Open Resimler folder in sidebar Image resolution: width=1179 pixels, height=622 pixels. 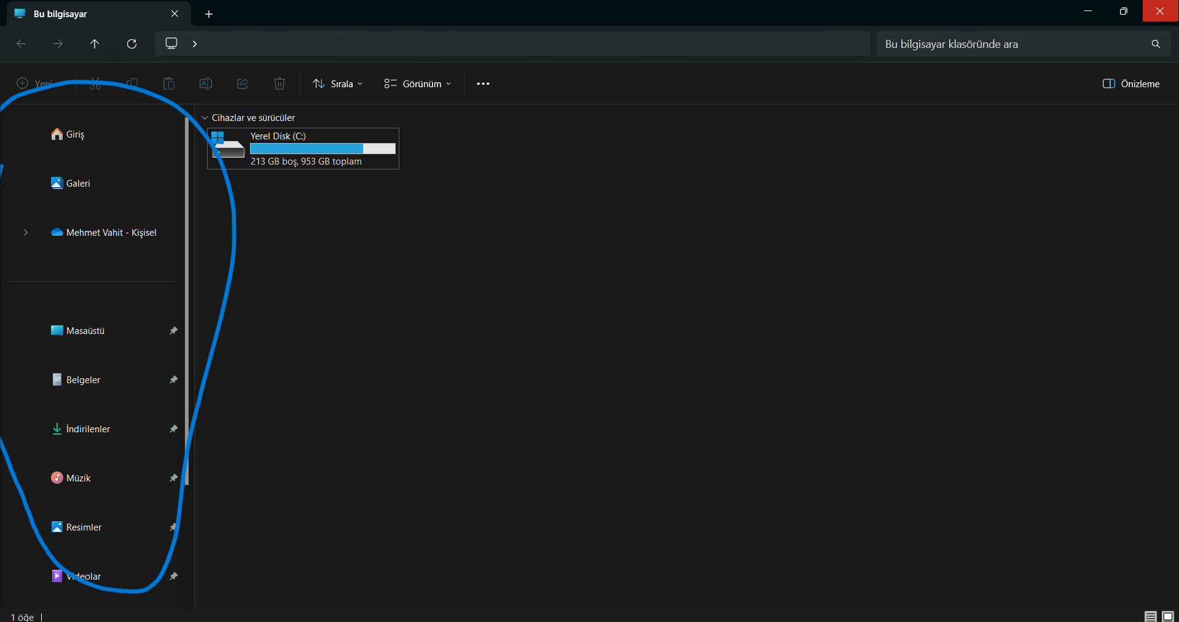[x=76, y=527]
